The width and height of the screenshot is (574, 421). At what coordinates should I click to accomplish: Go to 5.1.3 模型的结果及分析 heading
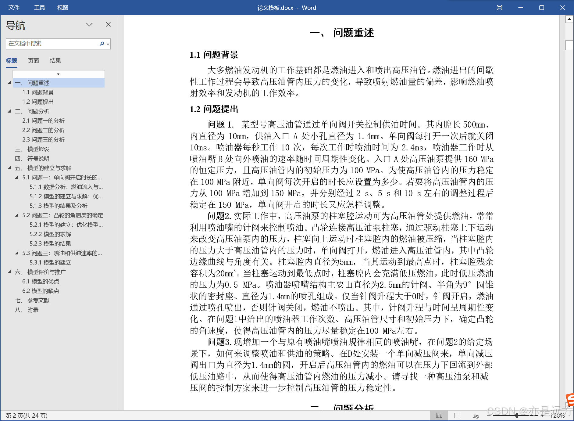click(59, 206)
